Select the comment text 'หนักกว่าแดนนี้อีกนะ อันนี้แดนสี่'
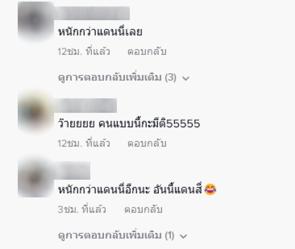295x249 pixels. [x=130, y=189]
